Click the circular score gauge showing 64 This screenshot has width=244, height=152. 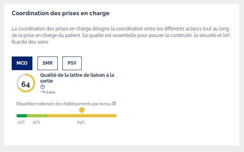click(x=26, y=83)
